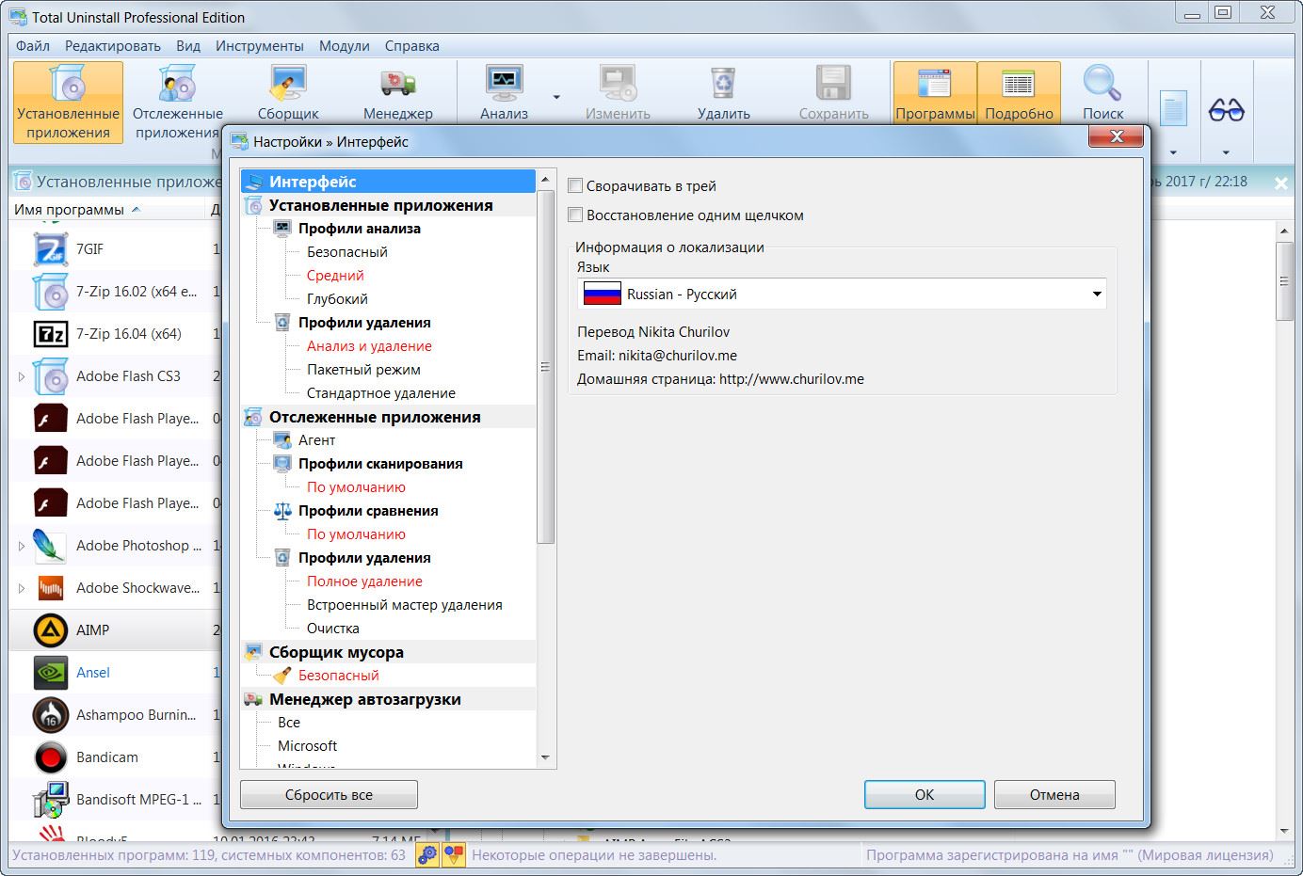Expand Adobe Shockwave entry
The image size is (1303, 876).
pyautogui.click(x=22, y=588)
